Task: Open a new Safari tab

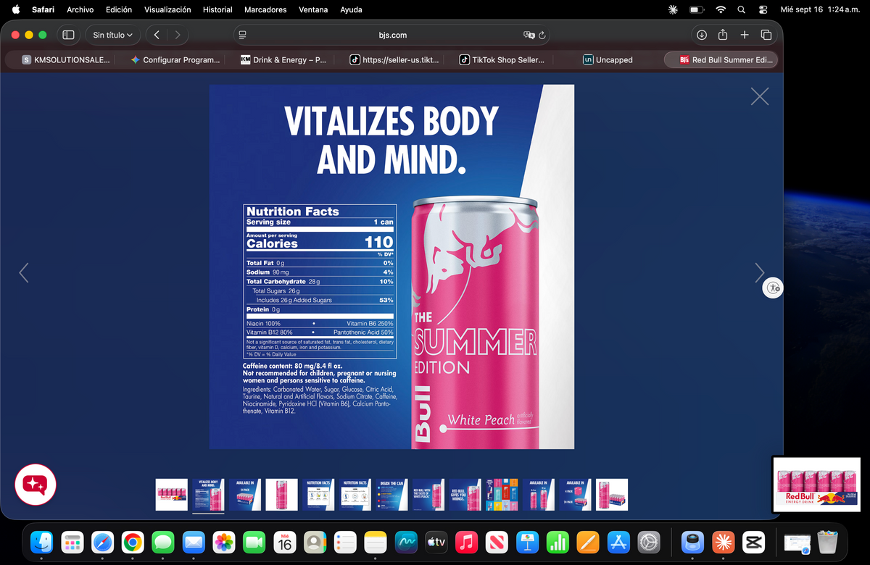Action: coord(745,35)
